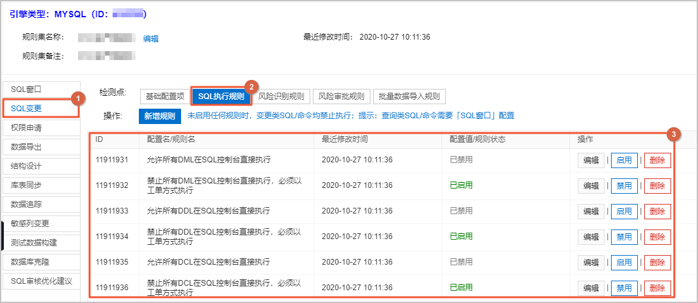Screen dimensions: 698x303
Task: Disable rule 11911936
Action: point(624,288)
